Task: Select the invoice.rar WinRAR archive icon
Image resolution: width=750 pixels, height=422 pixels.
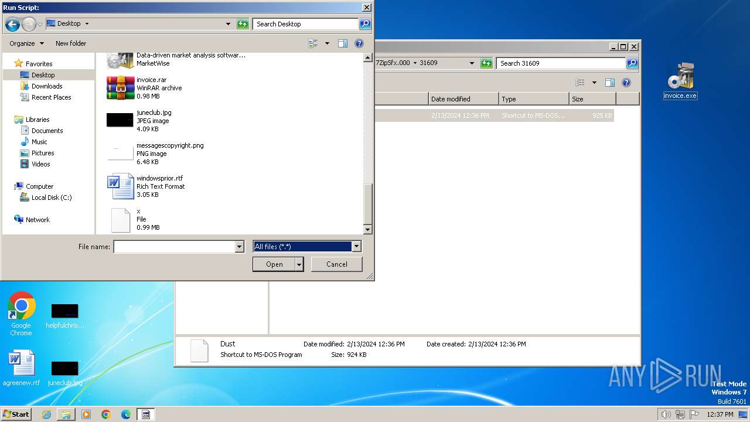Action: pyautogui.click(x=120, y=88)
